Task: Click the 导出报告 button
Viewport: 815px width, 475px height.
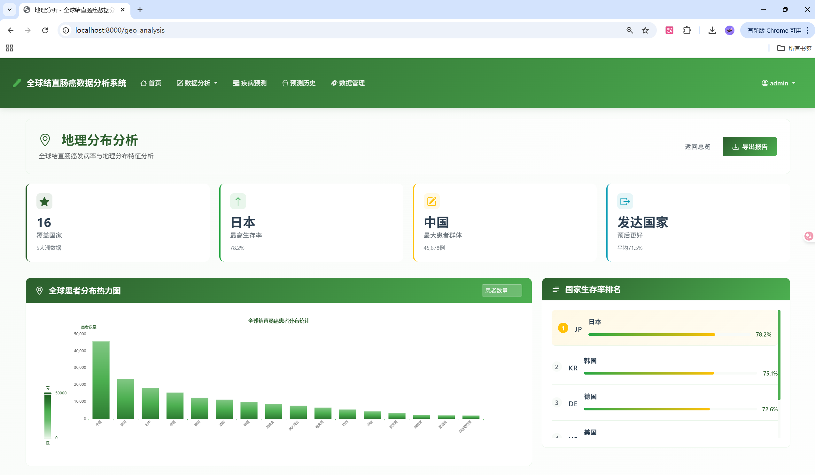Action: coord(750,146)
